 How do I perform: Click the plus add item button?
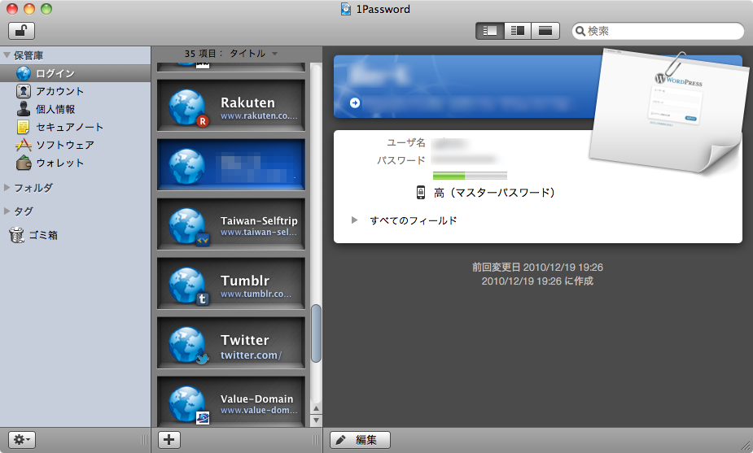[x=169, y=439]
